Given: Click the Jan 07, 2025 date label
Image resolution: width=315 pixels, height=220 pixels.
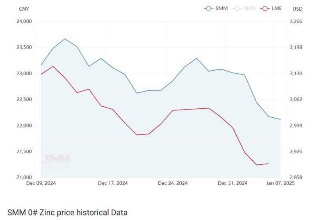Looking at the screenshot, I should (280, 183).
